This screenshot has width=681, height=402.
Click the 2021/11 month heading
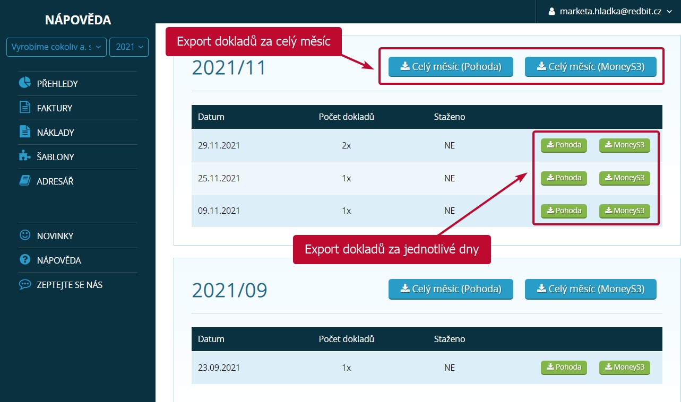click(229, 68)
